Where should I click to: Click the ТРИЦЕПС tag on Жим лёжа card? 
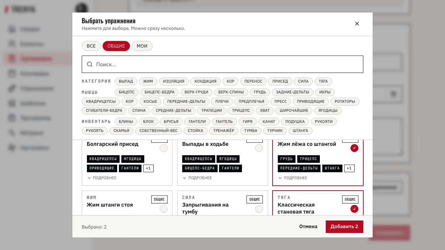308,159
